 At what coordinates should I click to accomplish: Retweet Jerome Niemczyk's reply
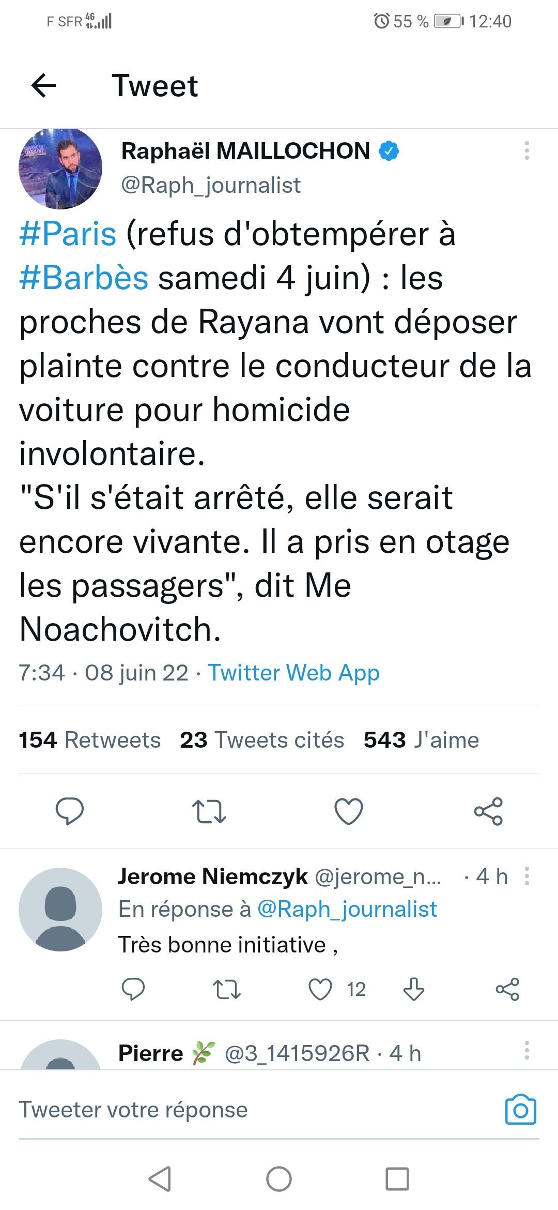click(x=226, y=989)
